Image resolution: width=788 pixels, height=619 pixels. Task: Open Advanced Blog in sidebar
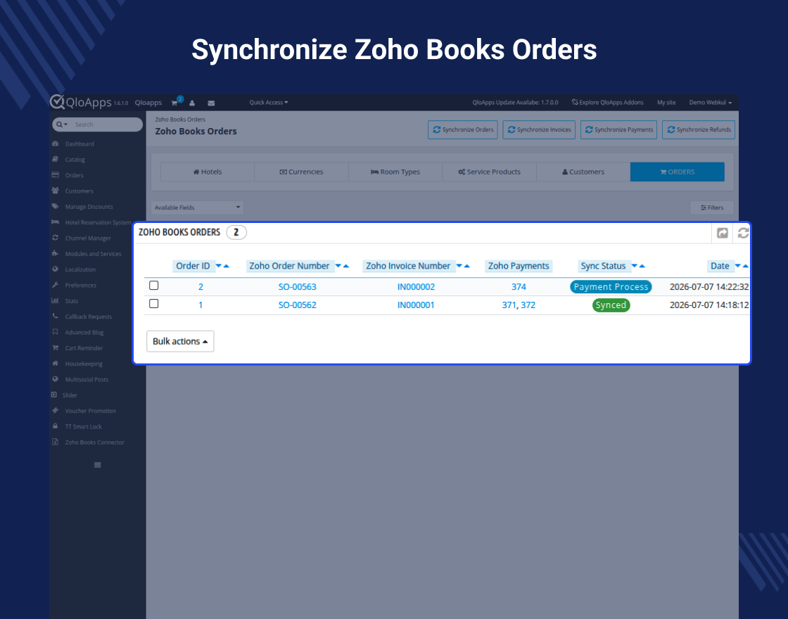(x=84, y=332)
